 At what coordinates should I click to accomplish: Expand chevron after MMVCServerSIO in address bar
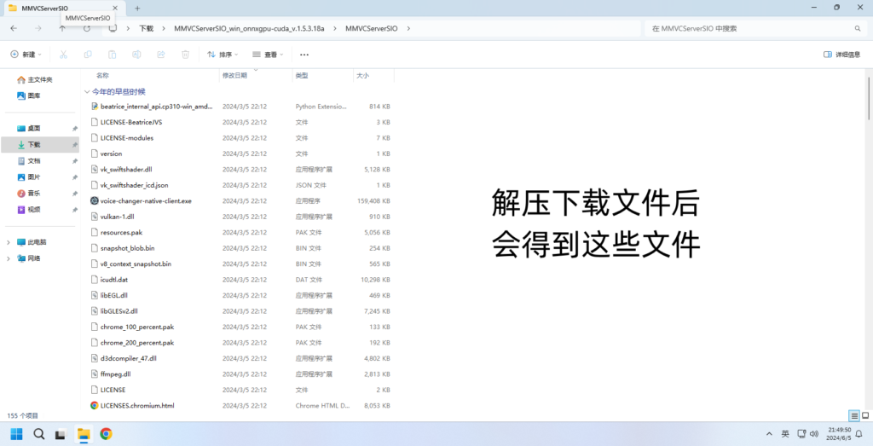[x=408, y=28]
